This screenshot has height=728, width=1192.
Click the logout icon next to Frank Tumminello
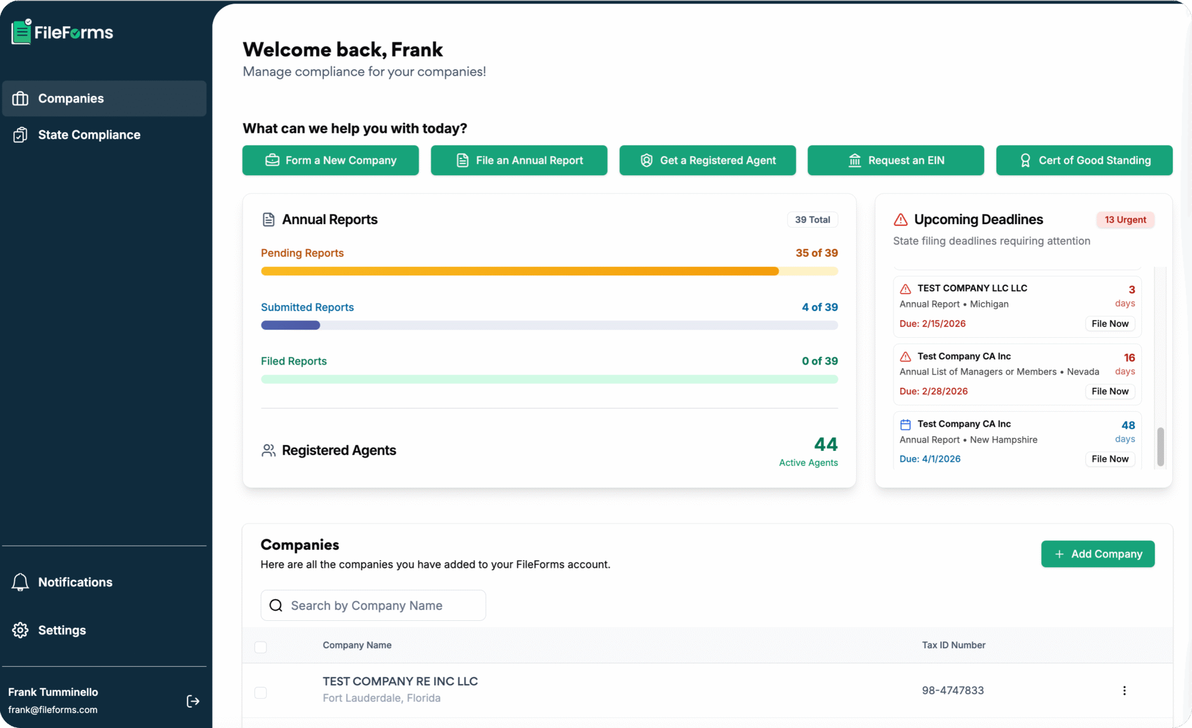coord(192,701)
